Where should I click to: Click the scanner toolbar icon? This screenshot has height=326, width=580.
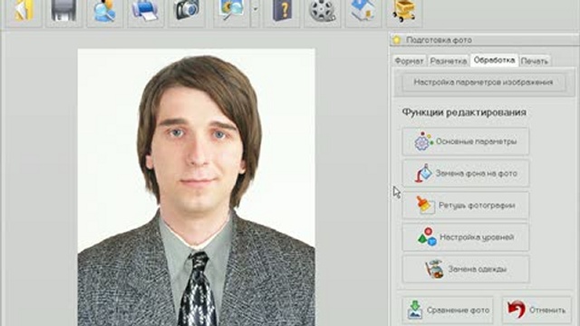click(63, 11)
